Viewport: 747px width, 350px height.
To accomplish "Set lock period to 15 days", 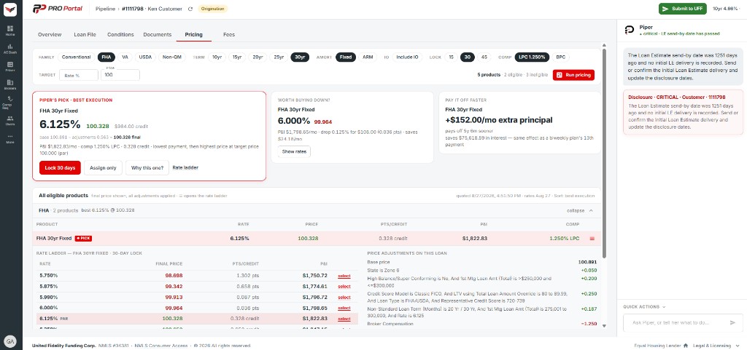I will [x=451, y=57].
